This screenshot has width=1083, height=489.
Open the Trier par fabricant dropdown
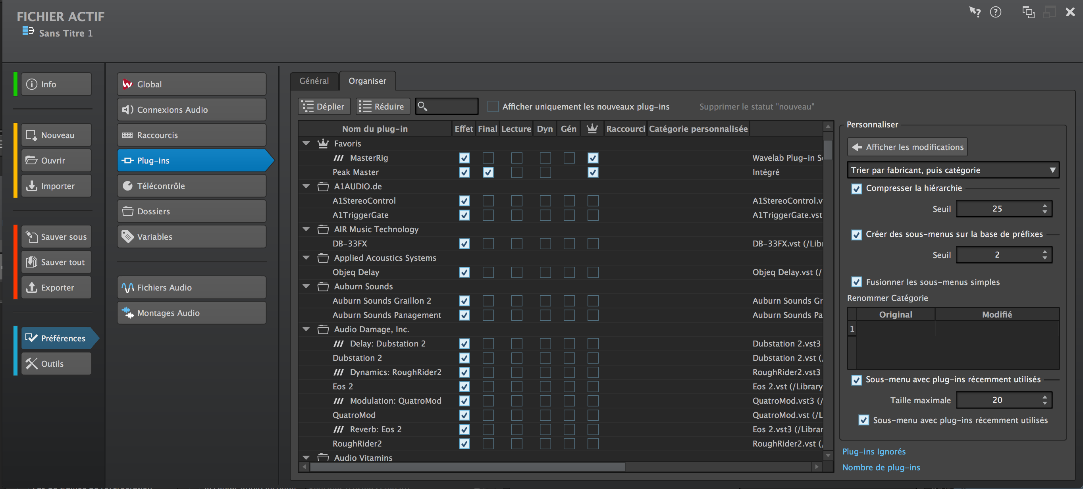[x=952, y=170]
